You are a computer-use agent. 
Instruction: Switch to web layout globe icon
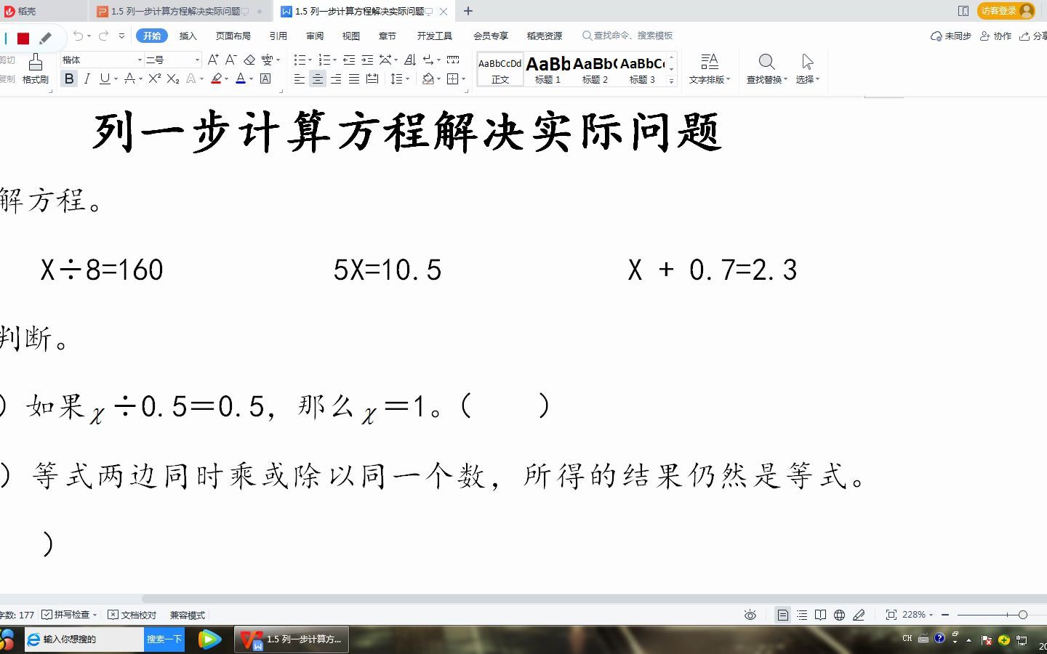point(839,615)
